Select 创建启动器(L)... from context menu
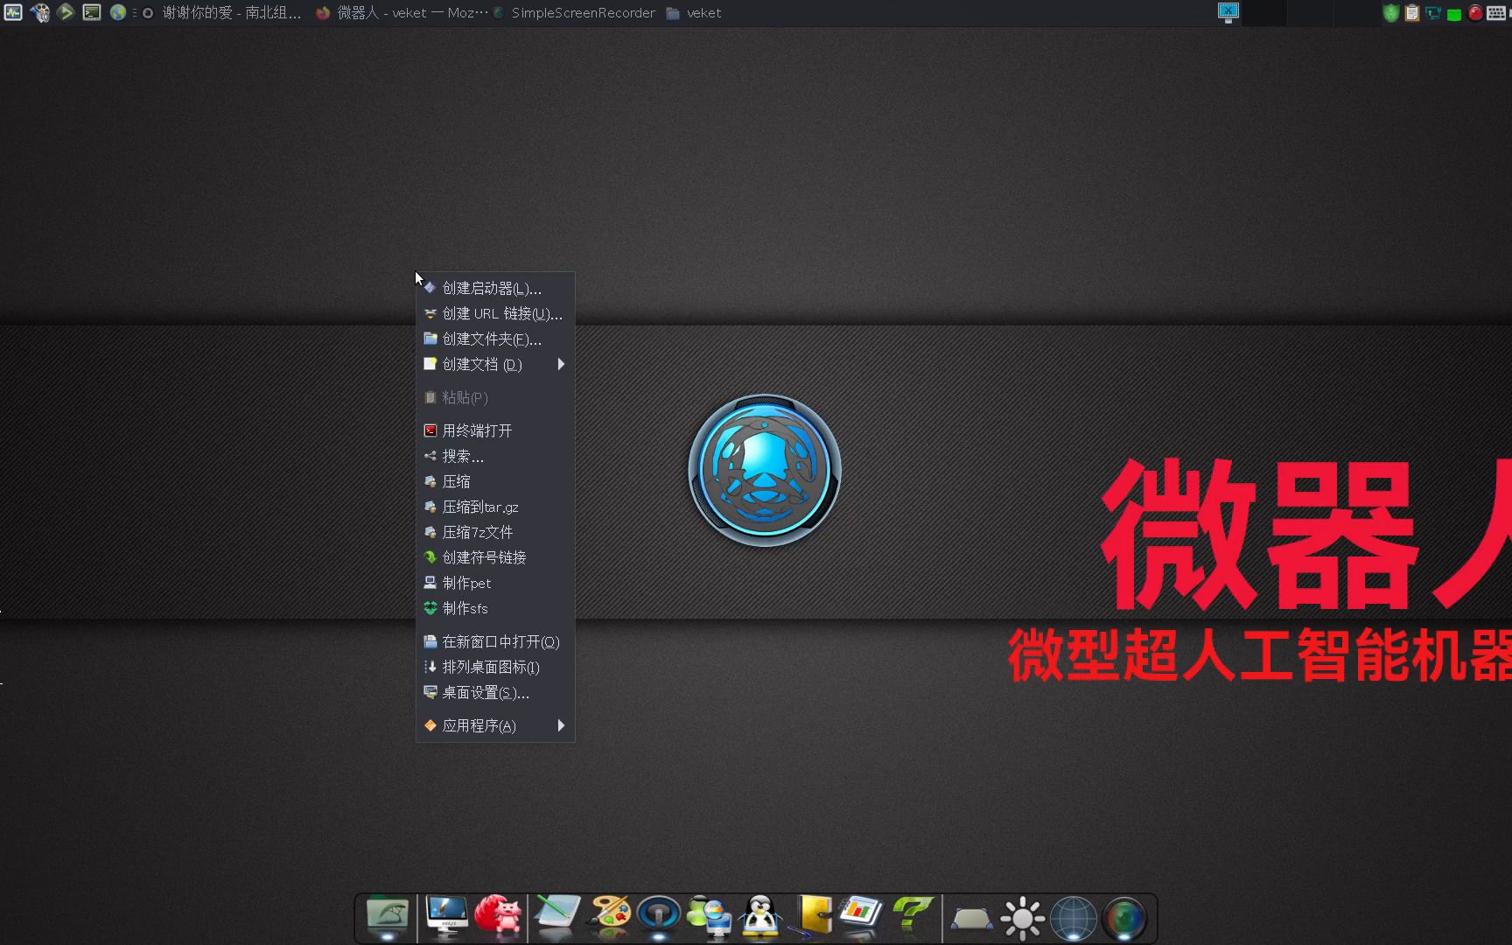 [x=495, y=288]
